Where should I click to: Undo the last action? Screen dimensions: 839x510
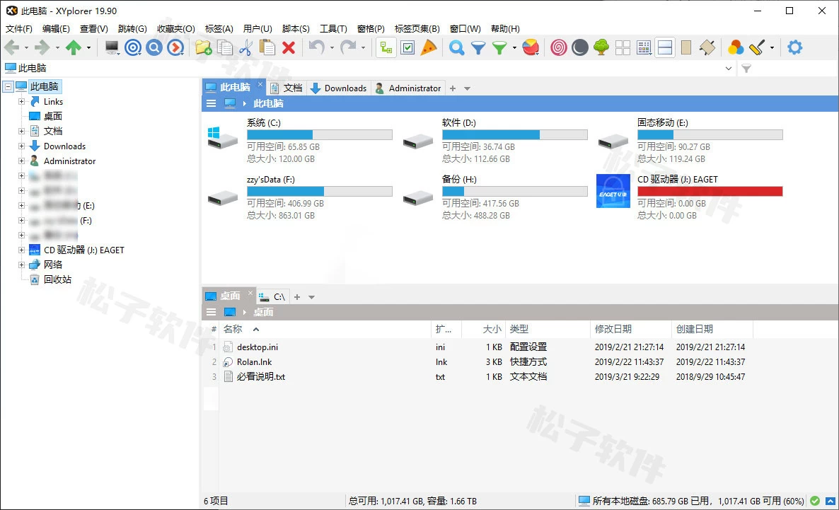317,47
